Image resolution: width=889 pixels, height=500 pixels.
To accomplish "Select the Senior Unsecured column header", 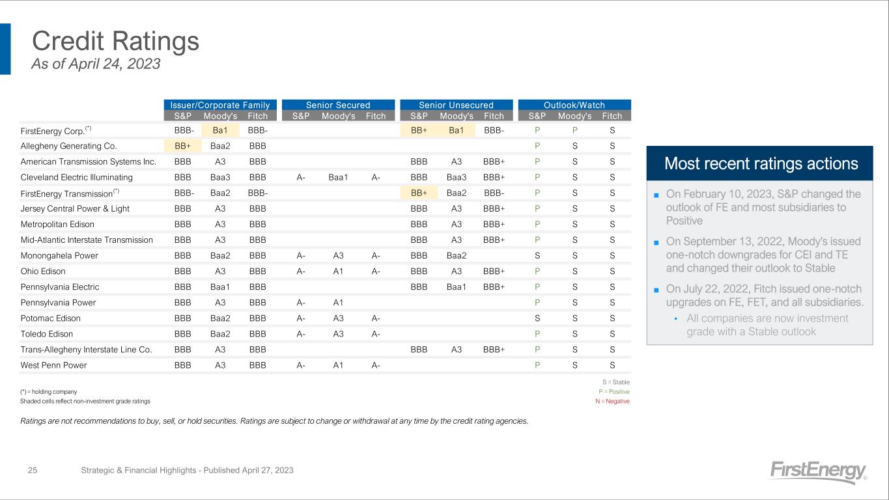I will click(x=456, y=105).
